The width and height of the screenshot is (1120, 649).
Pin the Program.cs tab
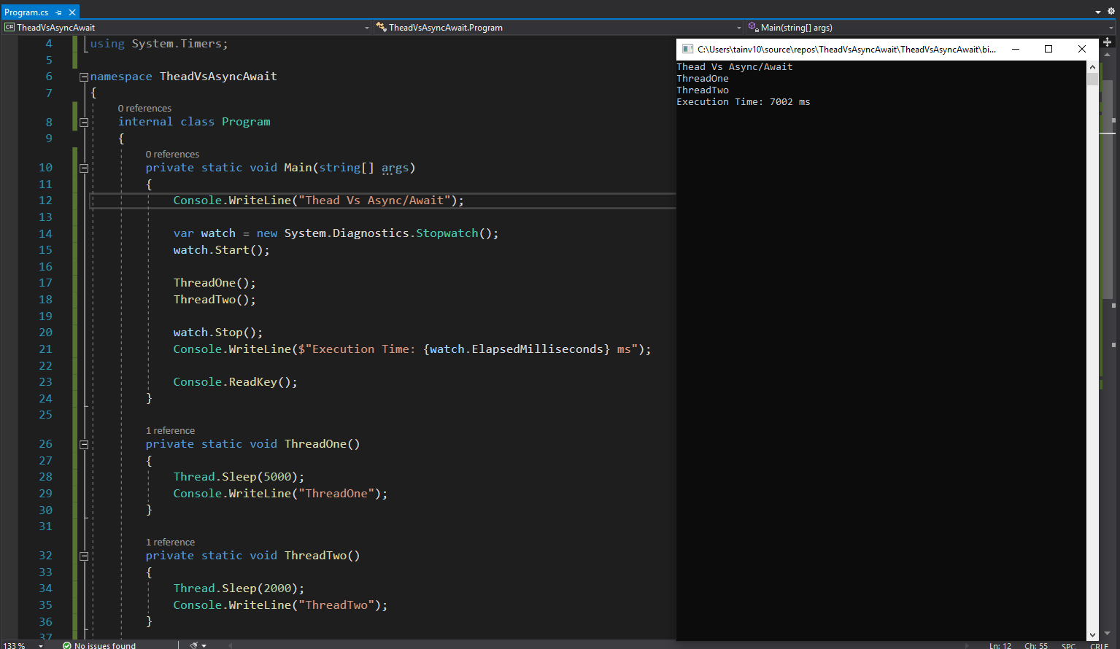59,12
